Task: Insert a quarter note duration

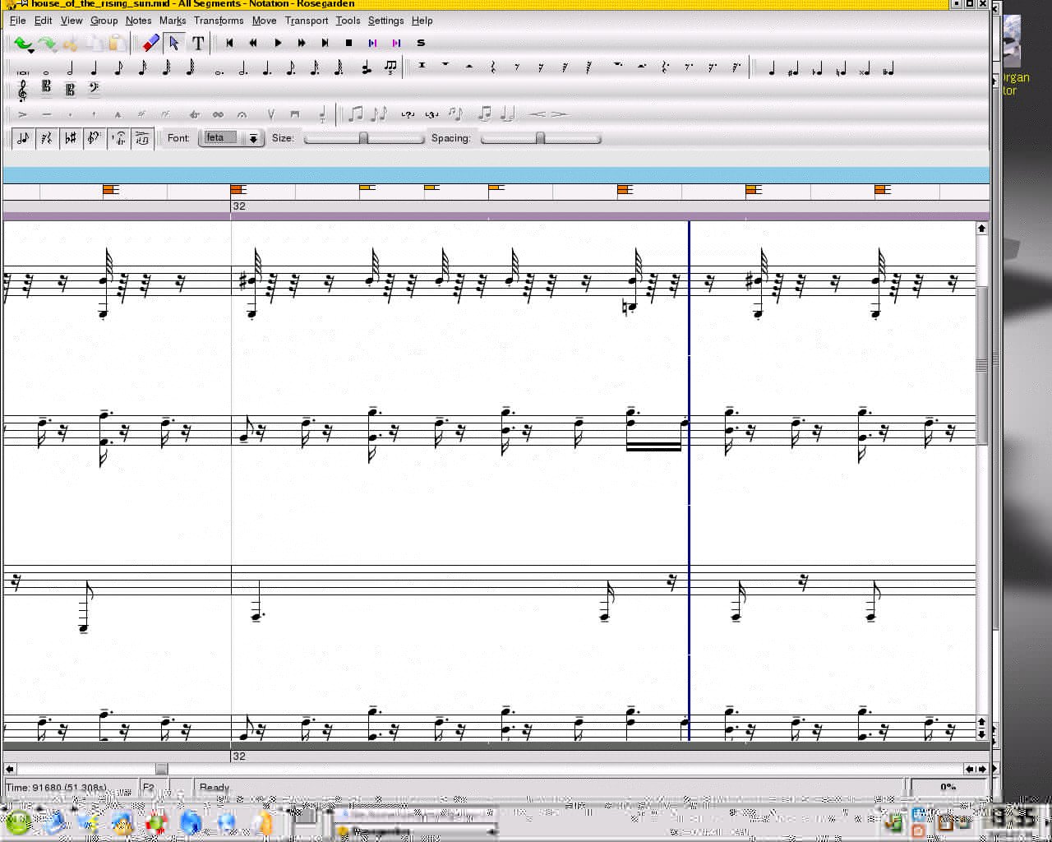Action: [x=94, y=68]
